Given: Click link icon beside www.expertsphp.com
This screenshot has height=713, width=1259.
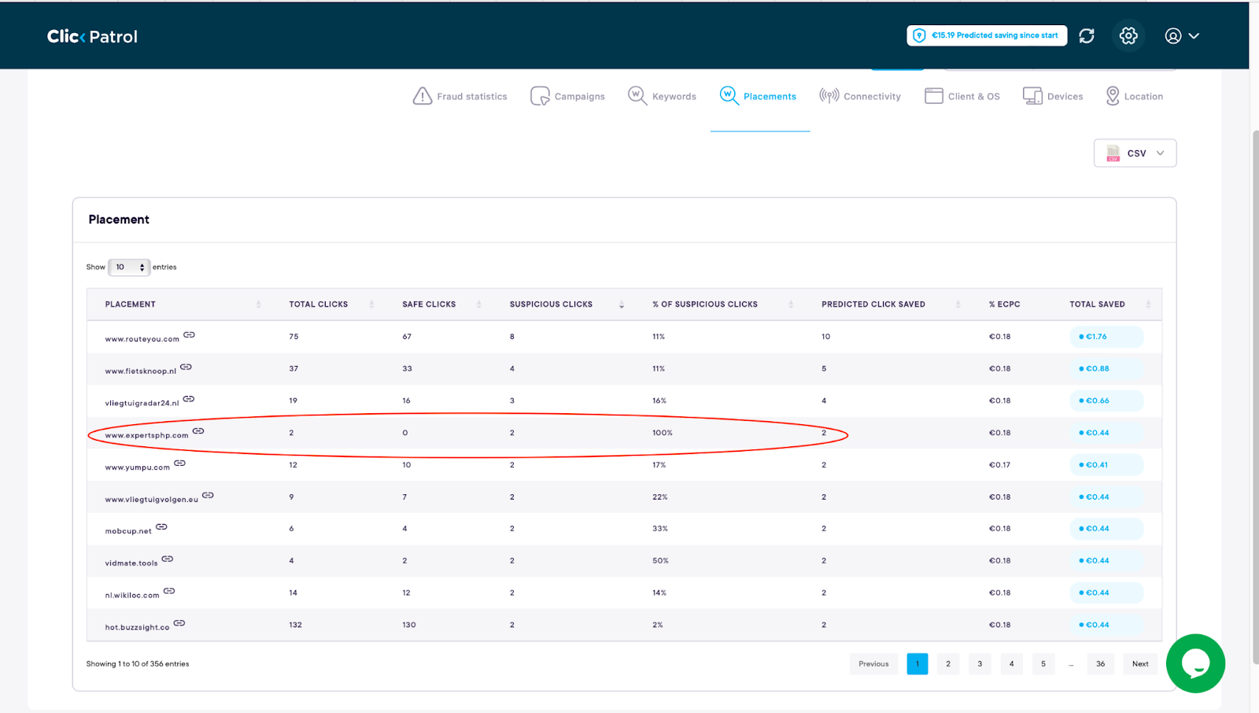Looking at the screenshot, I should (198, 431).
